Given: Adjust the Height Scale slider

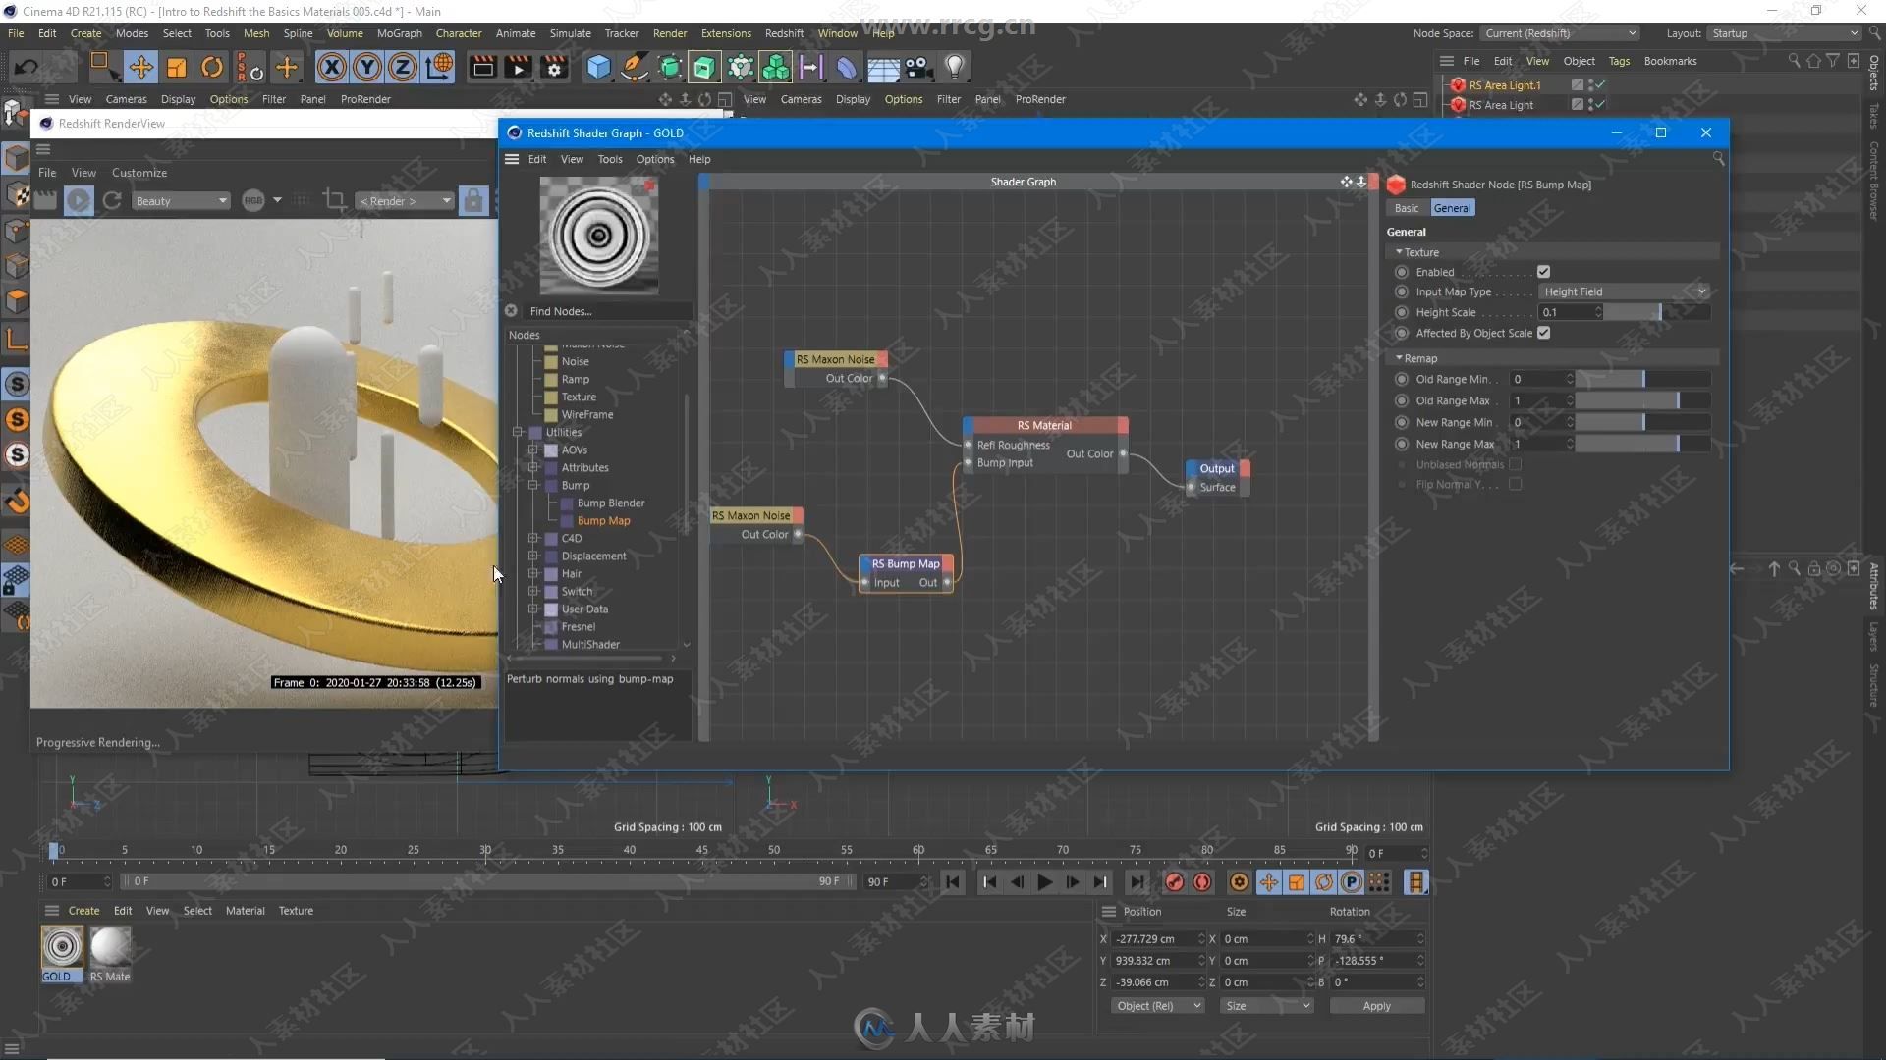Looking at the screenshot, I should click(x=1657, y=312).
